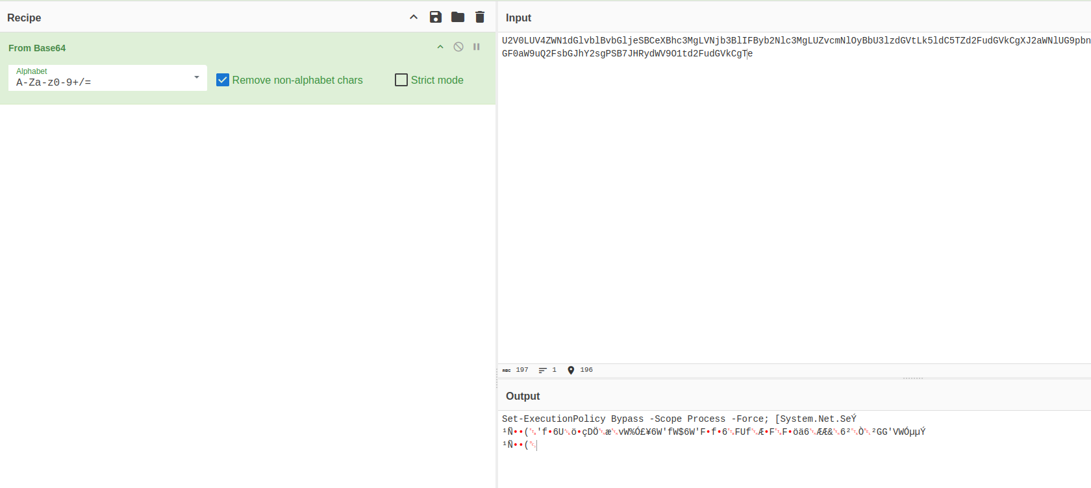Click the Output pane header
This screenshot has height=488, width=1091.
pyautogui.click(x=523, y=396)
